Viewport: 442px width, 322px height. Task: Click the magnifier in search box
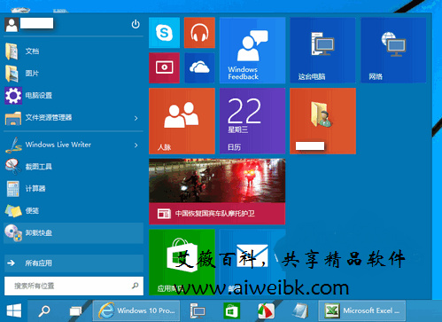pyautogui.click(x=135, y=286)
